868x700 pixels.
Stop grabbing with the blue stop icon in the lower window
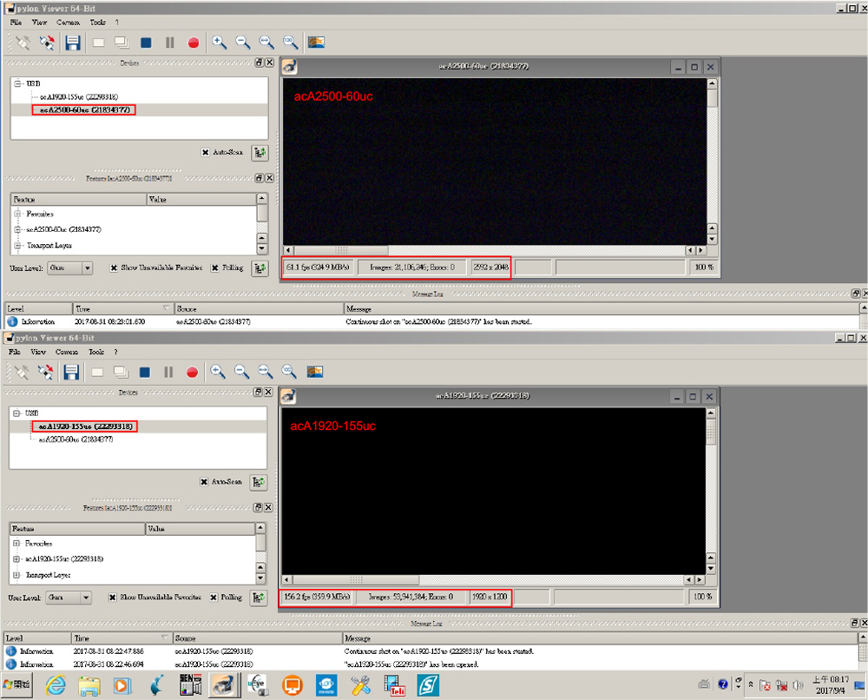pyautogui.click(x=145, y=373)
